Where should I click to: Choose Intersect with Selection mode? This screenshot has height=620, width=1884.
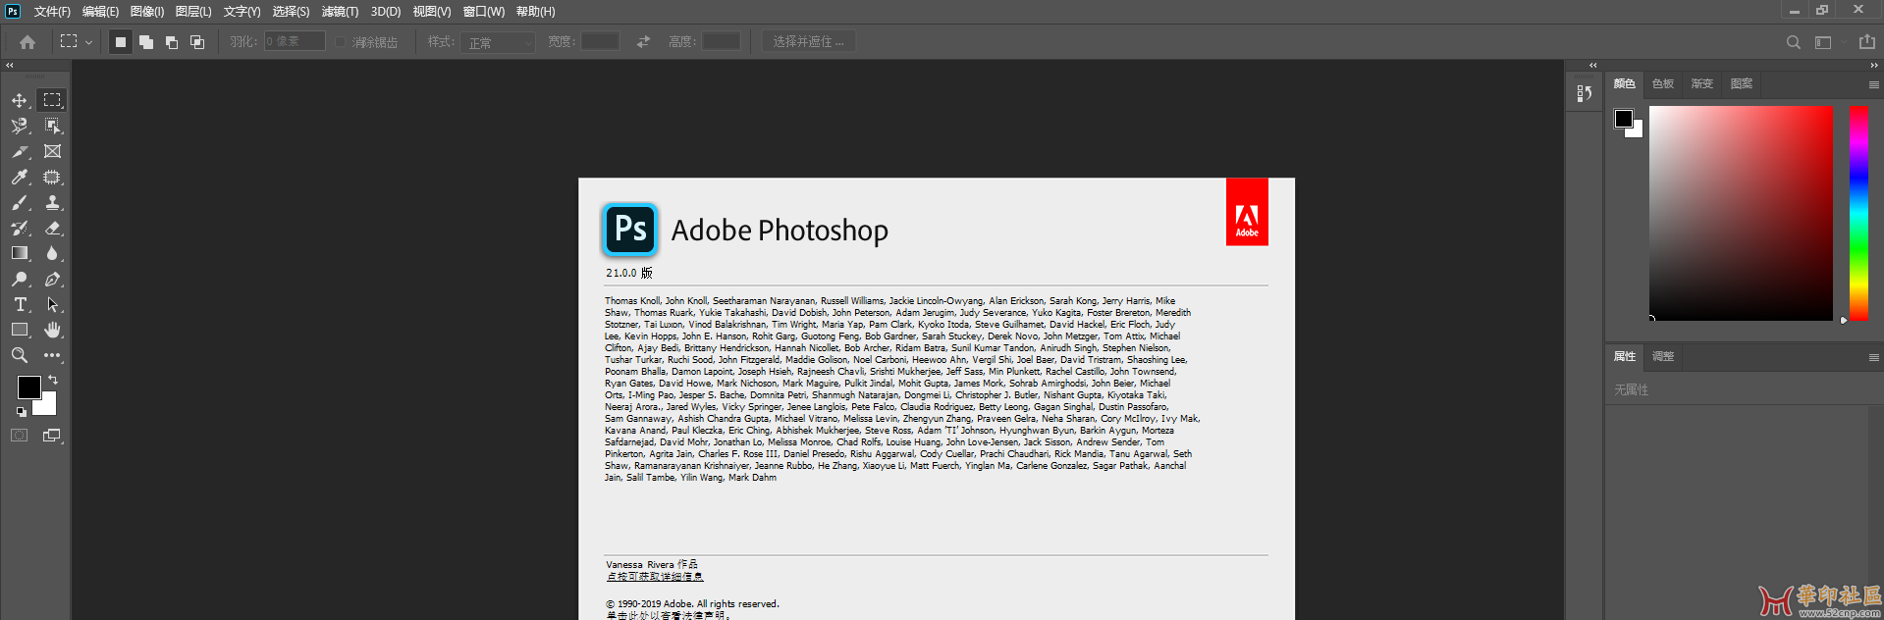pos(196,42)
